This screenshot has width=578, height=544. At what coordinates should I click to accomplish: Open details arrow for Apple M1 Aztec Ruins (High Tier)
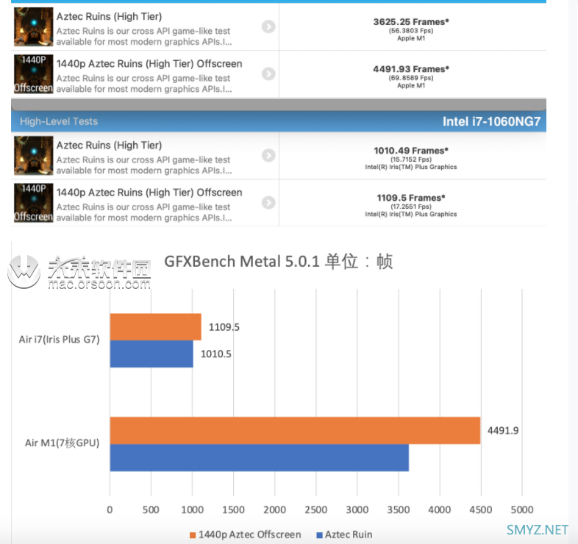(268, 26)
